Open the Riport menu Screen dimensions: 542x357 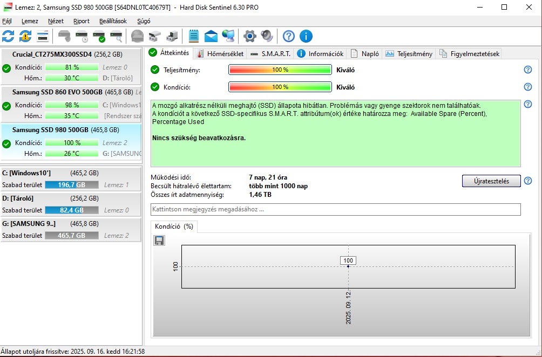pos(81,21)
